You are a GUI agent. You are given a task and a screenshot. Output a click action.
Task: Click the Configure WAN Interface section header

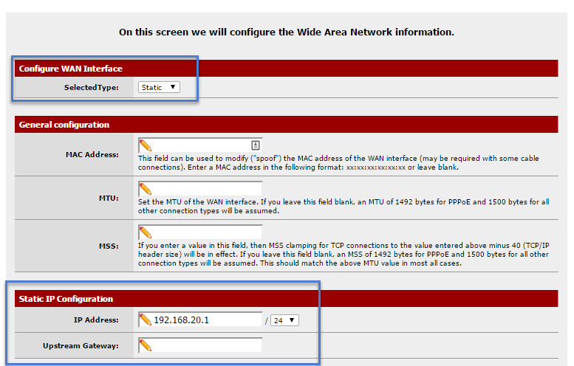pyautogui.click(x=71, y=69)
